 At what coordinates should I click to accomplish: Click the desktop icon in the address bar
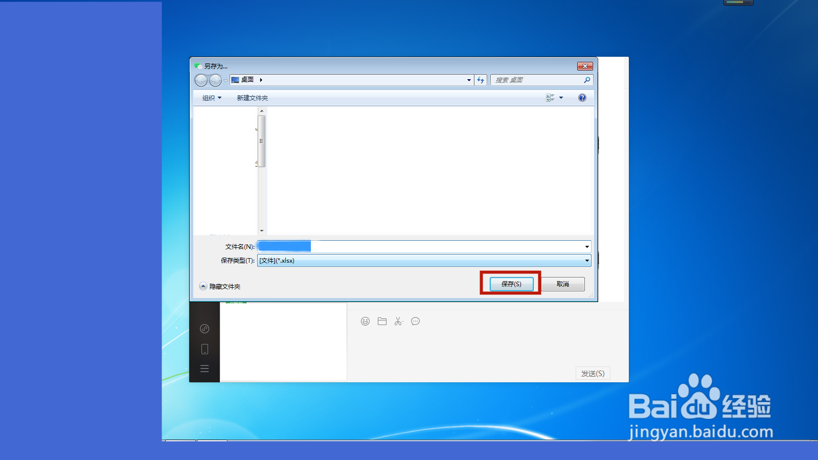click(x=235, y=80)
